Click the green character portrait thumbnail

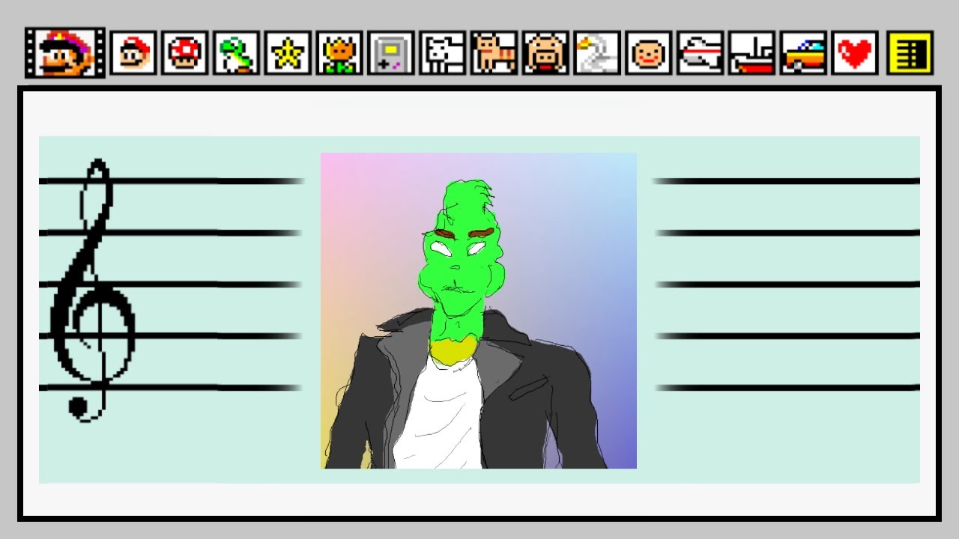pos(479,311)
